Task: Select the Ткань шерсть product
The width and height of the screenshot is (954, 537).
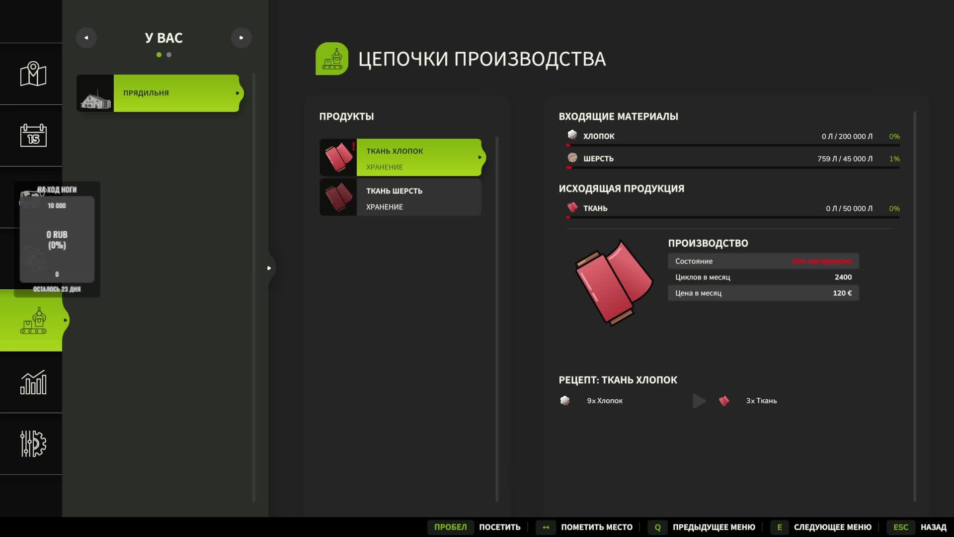Action: (x=401, y=197)
